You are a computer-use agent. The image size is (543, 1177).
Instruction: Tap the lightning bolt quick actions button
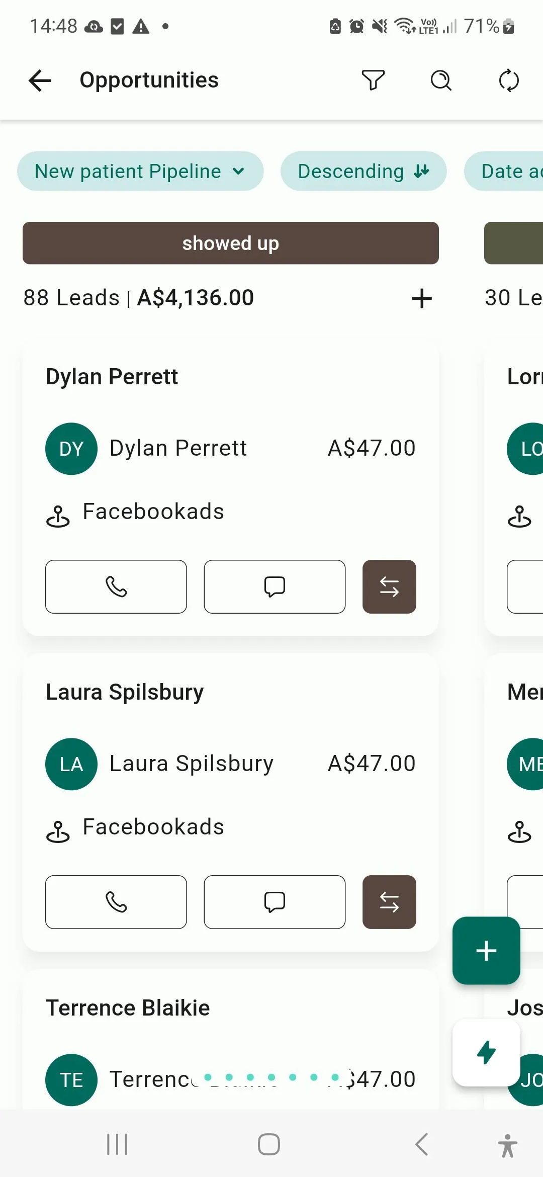point(486,1052)
